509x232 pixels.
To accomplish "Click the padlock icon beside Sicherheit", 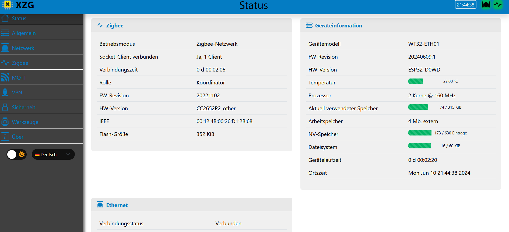I will tap(5, 107).
